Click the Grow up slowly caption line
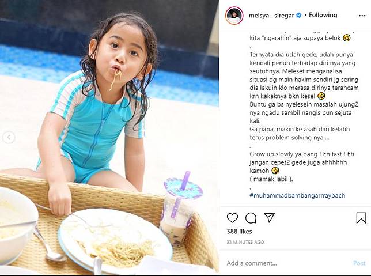Screen dimensions: 371x276 pyautogui.click(x=302, y=154)
